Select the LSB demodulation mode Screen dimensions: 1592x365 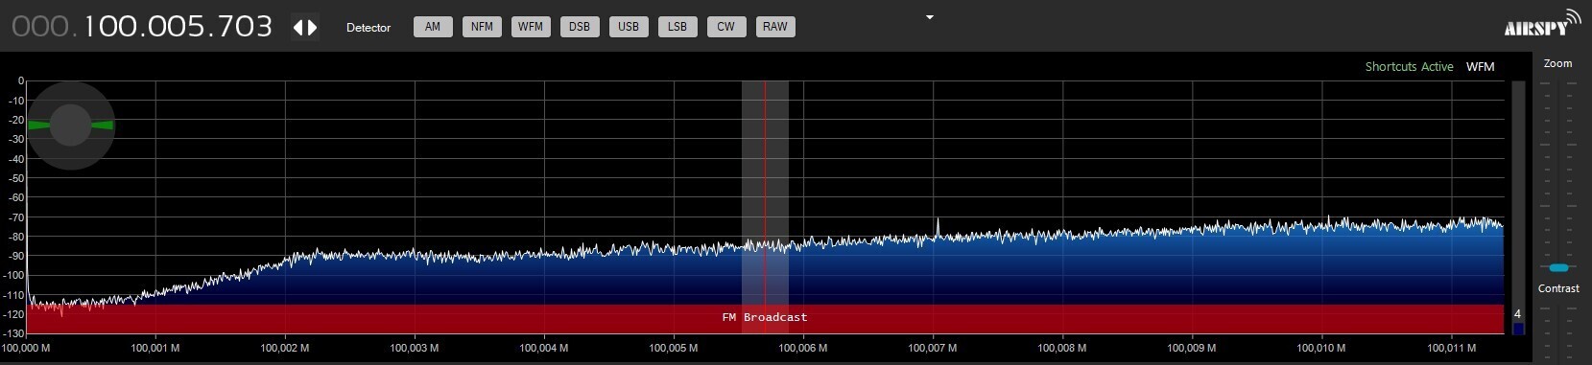pyautogui.click(x=677, y=27)
